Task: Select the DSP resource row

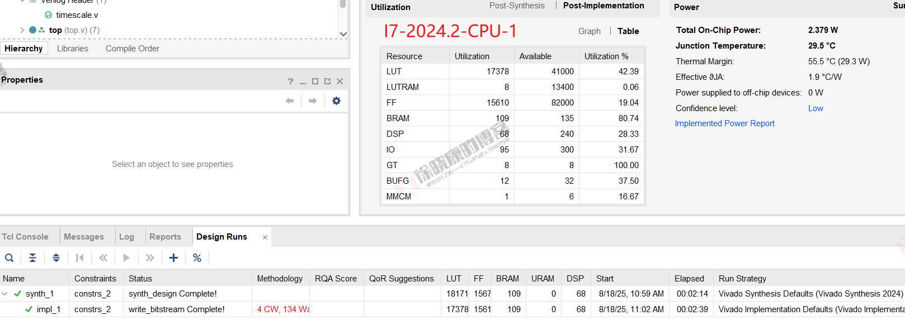Action: 512,134
